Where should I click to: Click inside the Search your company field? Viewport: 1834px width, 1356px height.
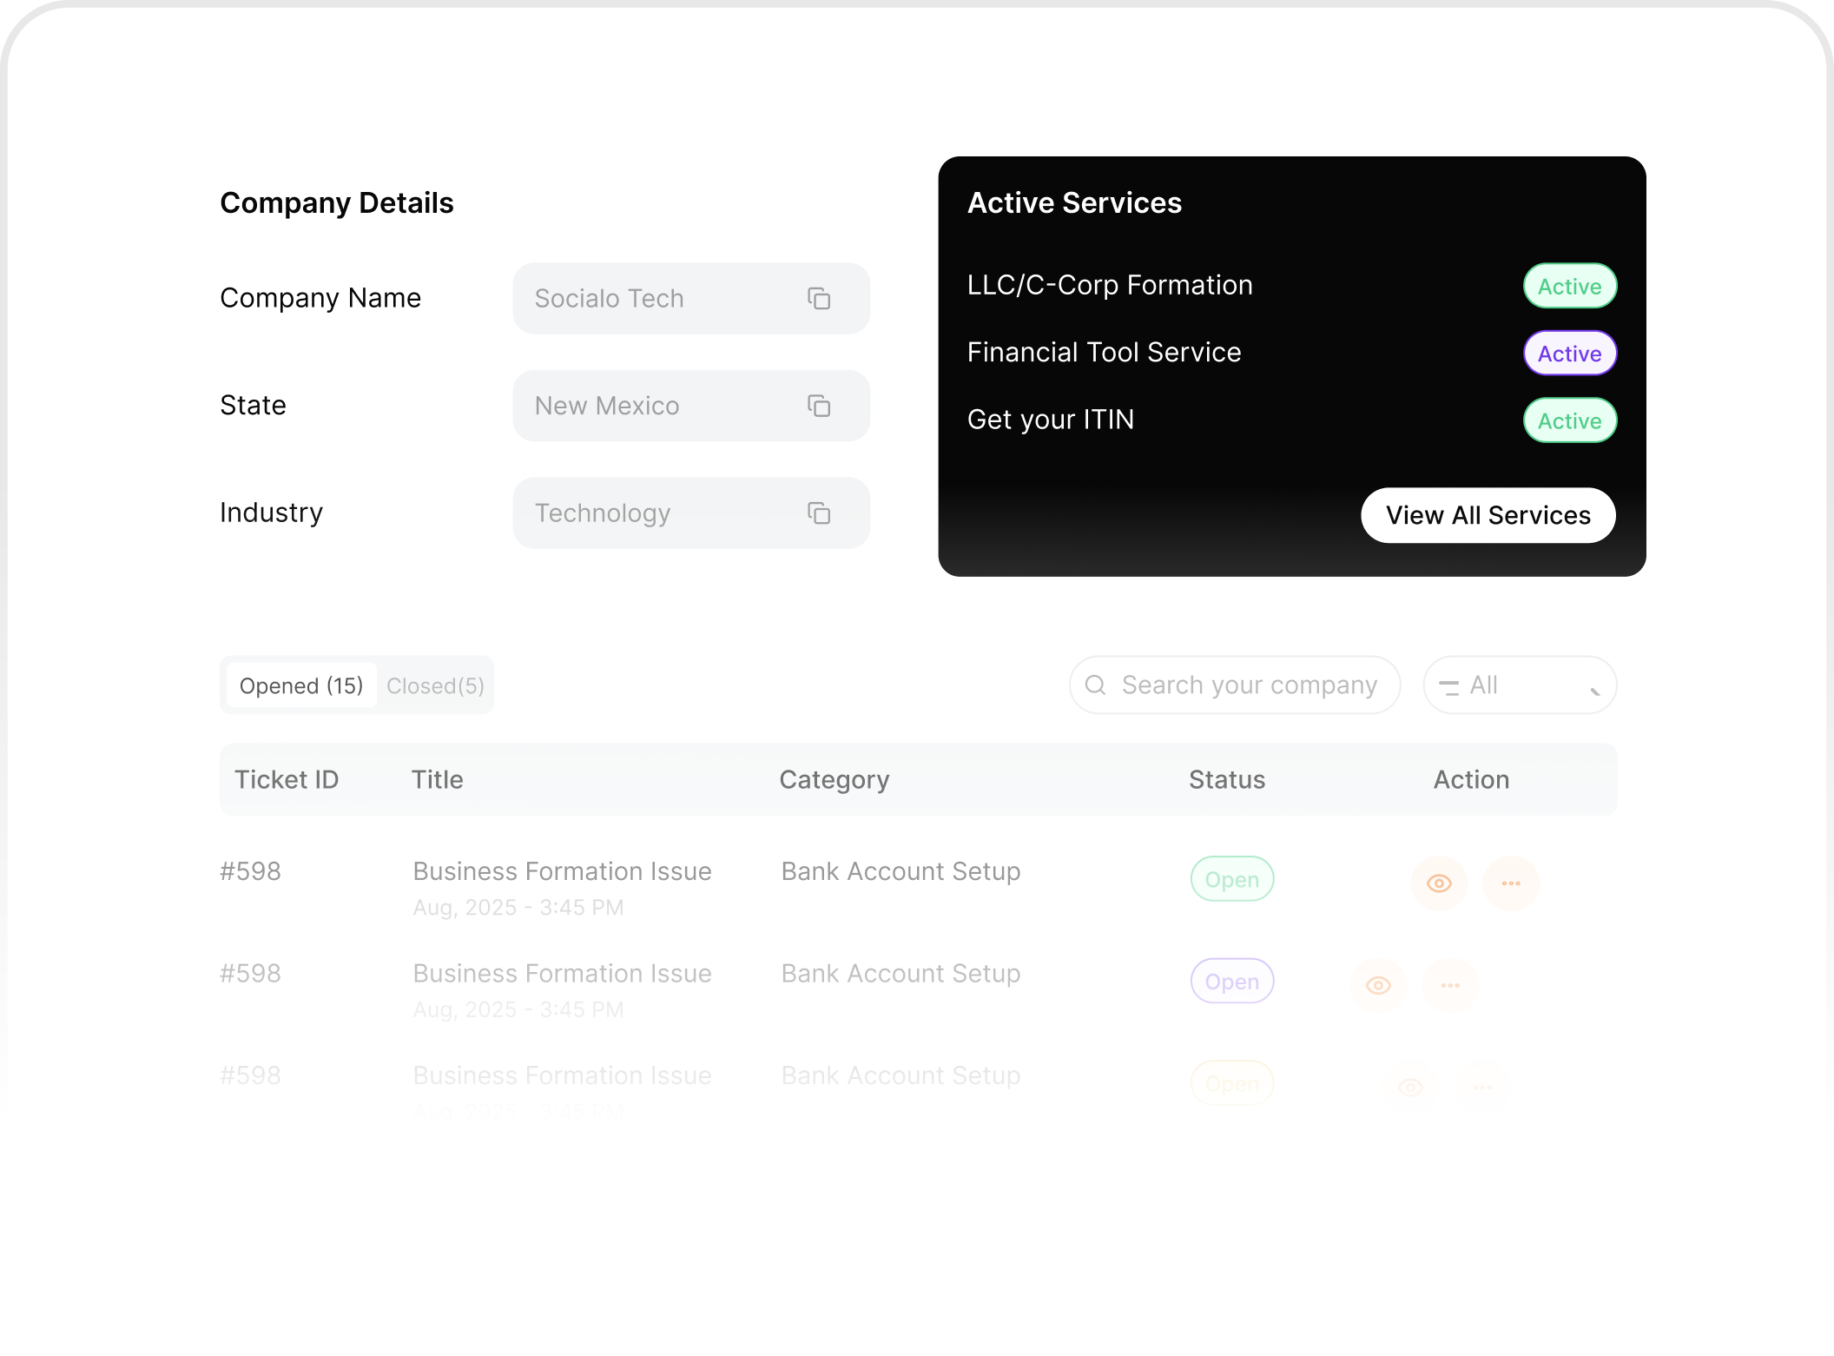(1242, 685)
